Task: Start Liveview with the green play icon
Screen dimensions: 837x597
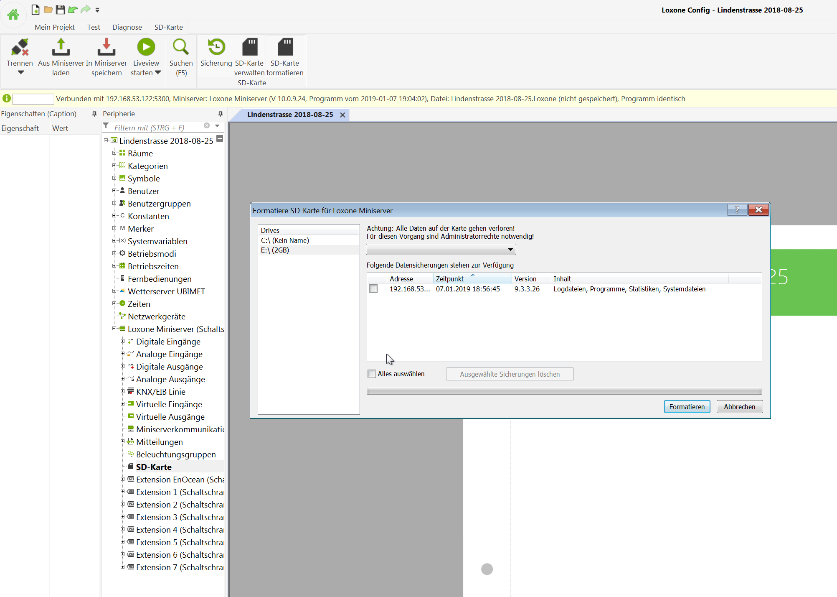Action: tap(146, 47)
